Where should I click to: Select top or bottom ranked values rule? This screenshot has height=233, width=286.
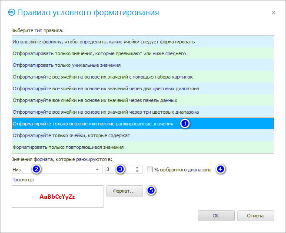(x=143, y=124)
